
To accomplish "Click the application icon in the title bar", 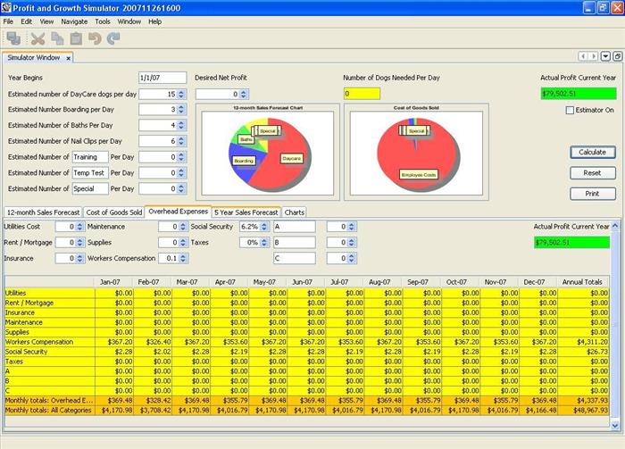I will pos(6,7).
